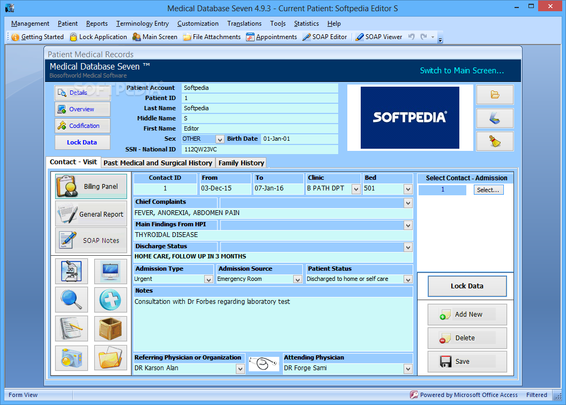
Task: Open the Reports menu
Action: pyautogui.click(x=96, y=24)
